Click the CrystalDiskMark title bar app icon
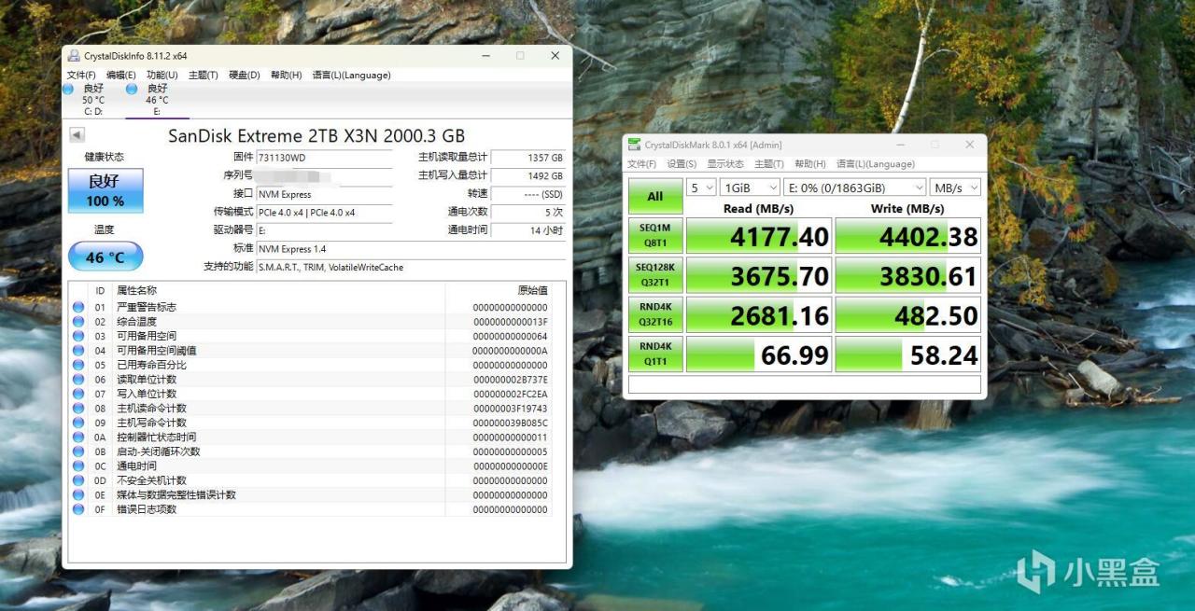 click(636, 145)
